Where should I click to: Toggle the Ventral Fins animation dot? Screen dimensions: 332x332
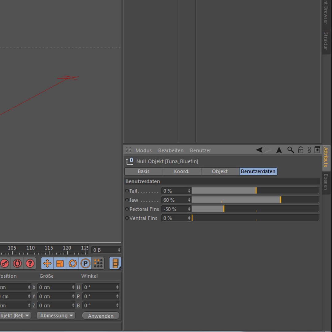[127, 218]
